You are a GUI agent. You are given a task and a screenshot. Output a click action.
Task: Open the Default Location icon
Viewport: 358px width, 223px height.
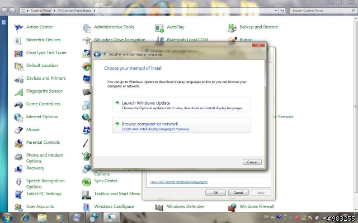[x=18, y=66]
